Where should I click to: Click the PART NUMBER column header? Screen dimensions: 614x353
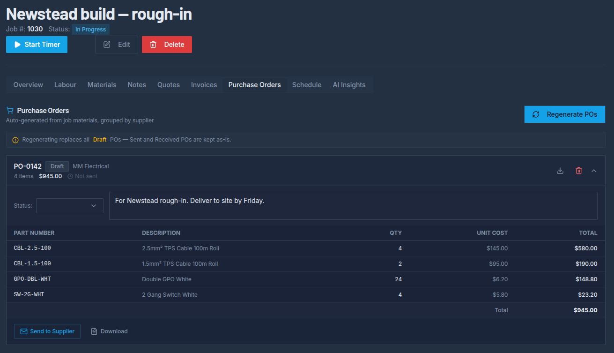coord(34,233)
